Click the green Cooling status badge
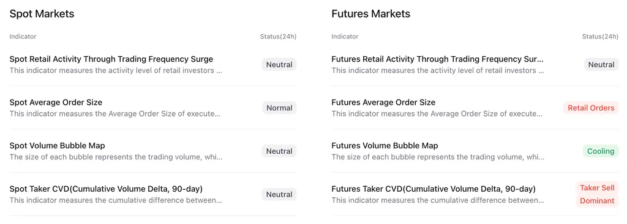This screenshot has height=224, width=627. pyautogui.click(x=601, y=151)
